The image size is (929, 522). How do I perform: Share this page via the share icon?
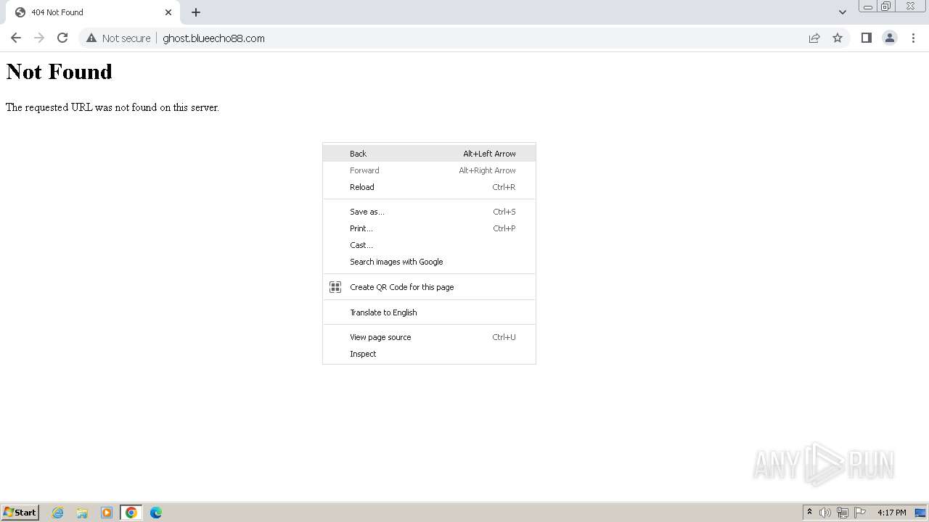point(814,38)
